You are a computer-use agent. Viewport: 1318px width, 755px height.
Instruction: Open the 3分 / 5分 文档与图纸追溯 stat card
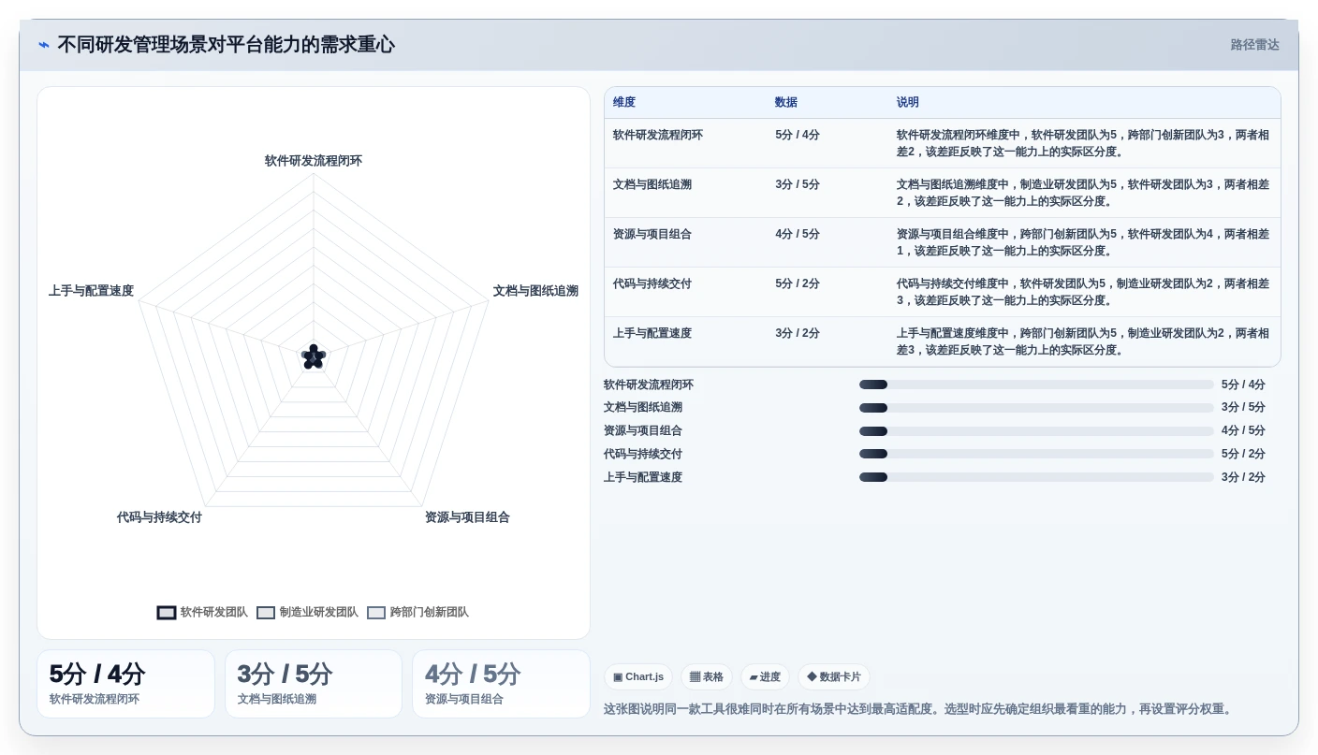pyautogui.click(x=314, y=684)
